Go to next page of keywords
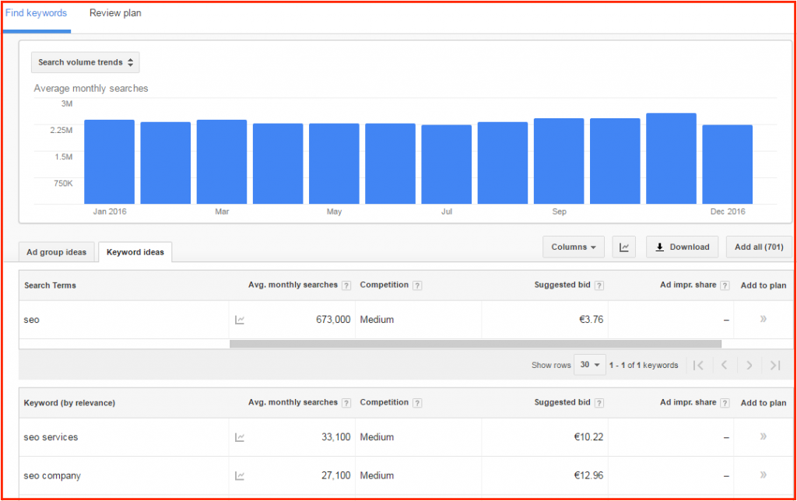Image resolution: width=797 pixels, height=501 pixels. pos(750,365)
